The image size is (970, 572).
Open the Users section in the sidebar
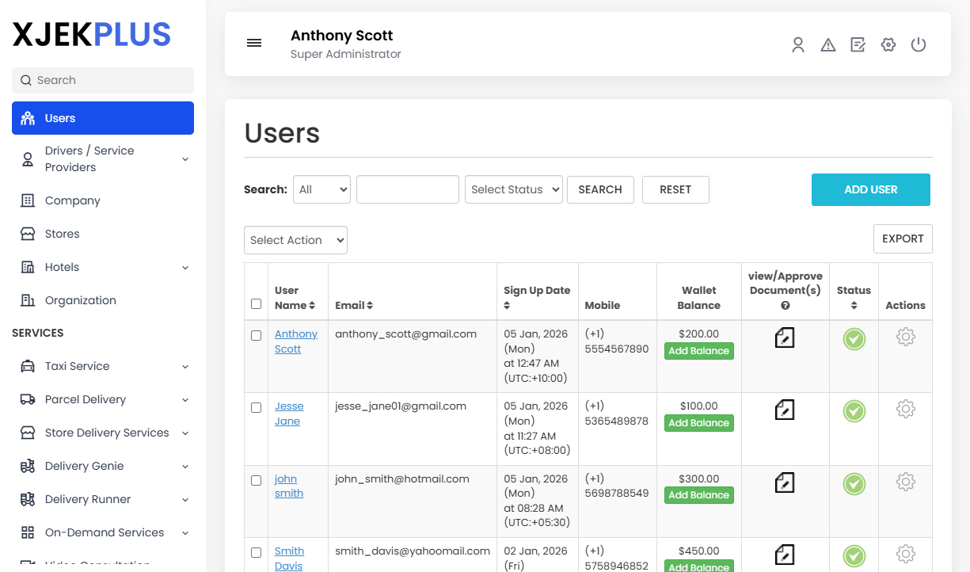click(x=103, y=117)
